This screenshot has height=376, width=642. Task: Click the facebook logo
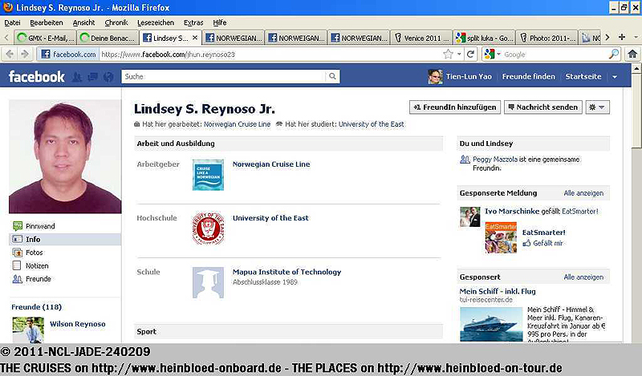tap(37, 76)
